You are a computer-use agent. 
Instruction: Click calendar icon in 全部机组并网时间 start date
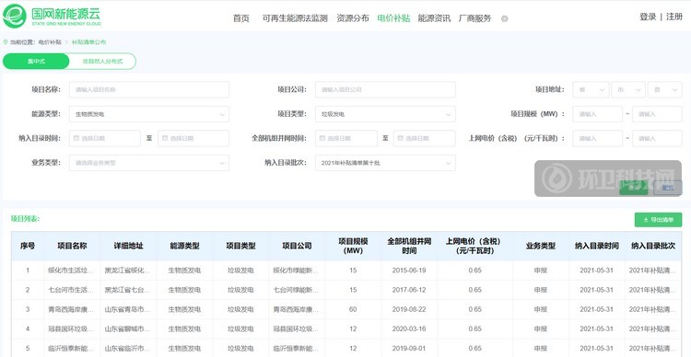point(322,138)
